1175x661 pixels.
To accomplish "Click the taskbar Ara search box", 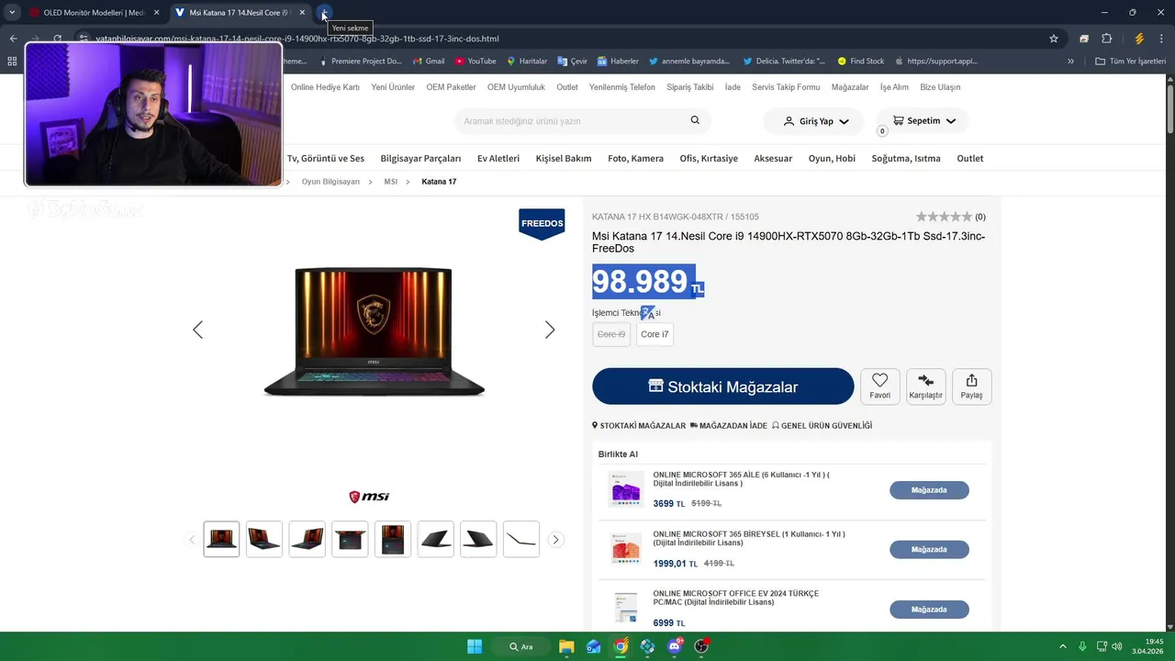I will (520, 646).
